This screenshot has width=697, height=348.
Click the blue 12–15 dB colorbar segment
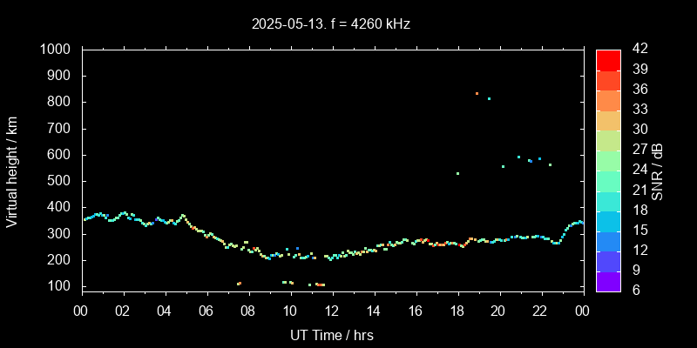coord(608,240)
